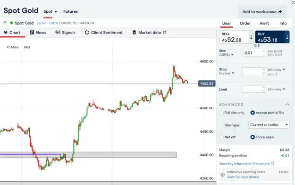Open the Market data link
The image size is (295, 185).
click(150, 33)
